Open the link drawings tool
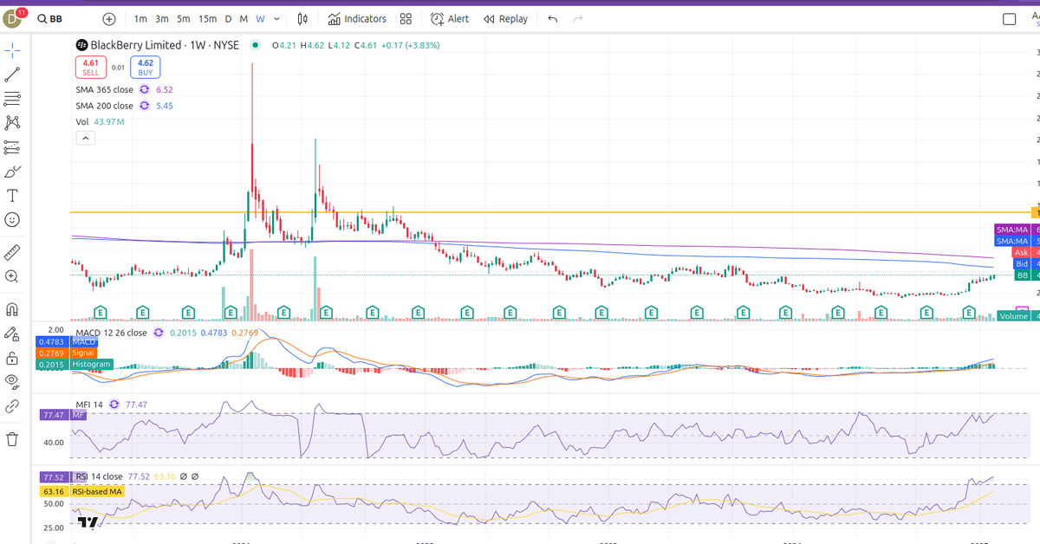 (x=12, y=405)
